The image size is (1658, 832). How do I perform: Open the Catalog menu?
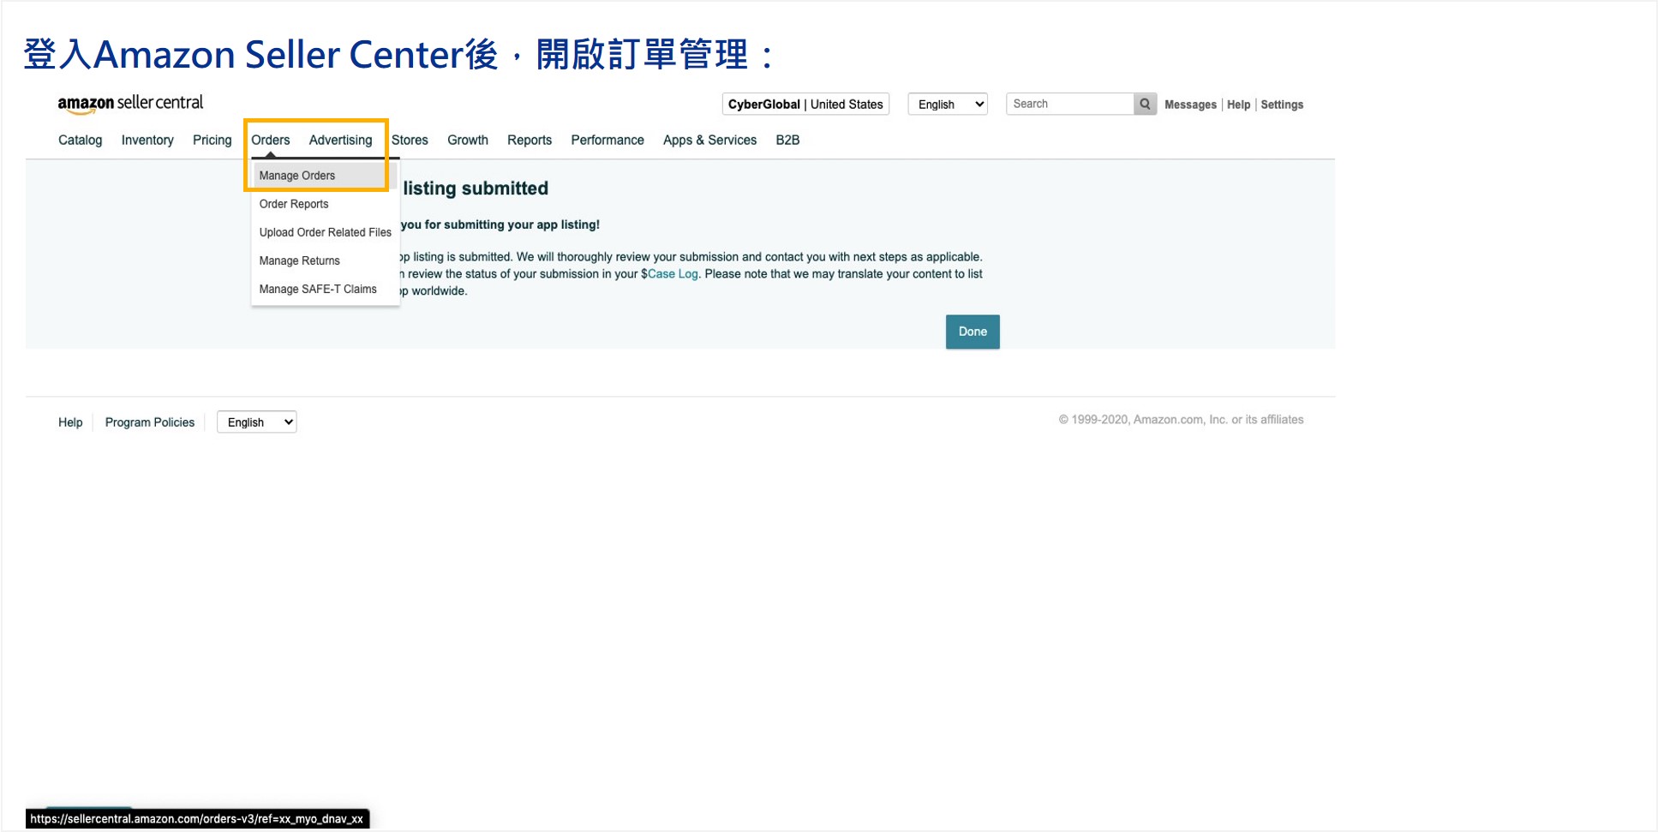point(80,140)
